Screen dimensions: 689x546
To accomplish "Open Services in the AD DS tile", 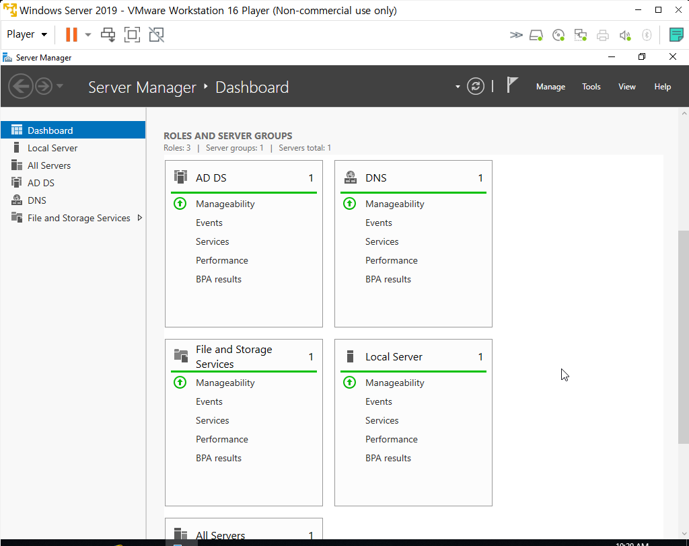I will [x=212, y=241].
